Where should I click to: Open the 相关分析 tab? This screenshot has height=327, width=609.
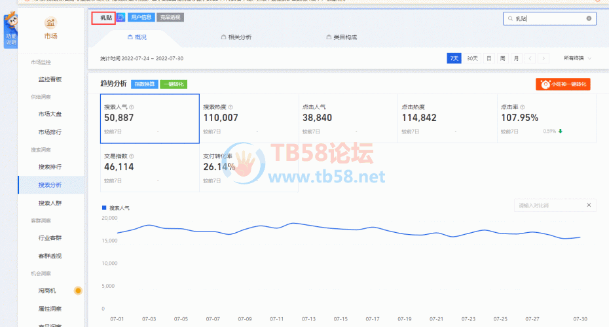[x=236, y=37]
